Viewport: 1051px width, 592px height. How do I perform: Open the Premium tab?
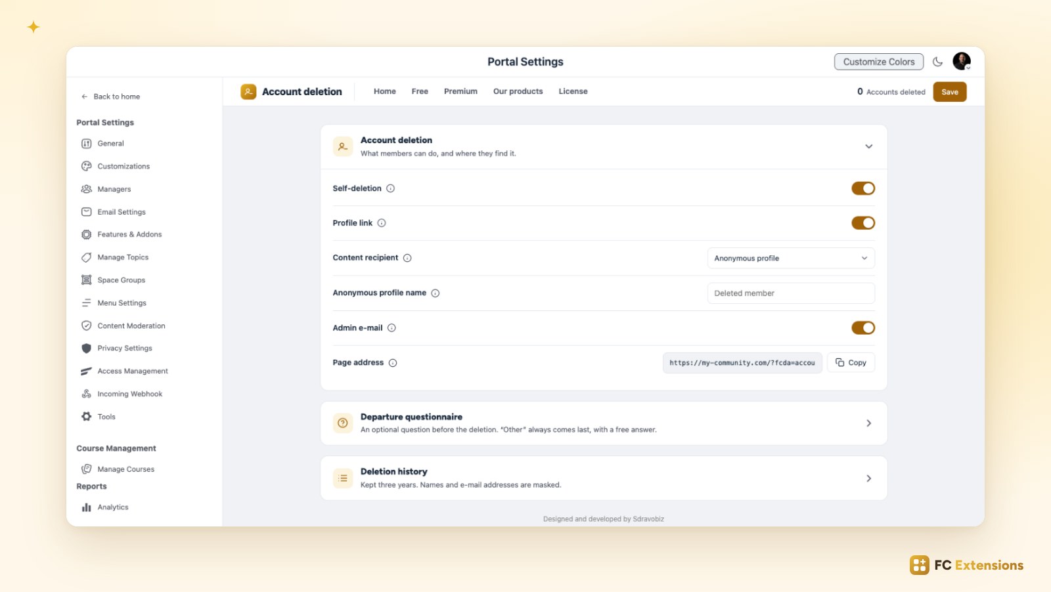pyautogui.click(x=460, y=91)
